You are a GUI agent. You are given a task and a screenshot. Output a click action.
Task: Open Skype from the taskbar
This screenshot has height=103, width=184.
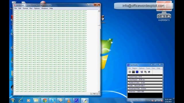pos(53,100)
